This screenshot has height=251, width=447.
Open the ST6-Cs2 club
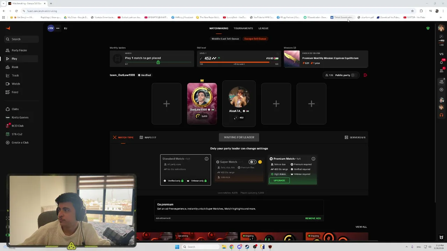[x=14, y=134]
